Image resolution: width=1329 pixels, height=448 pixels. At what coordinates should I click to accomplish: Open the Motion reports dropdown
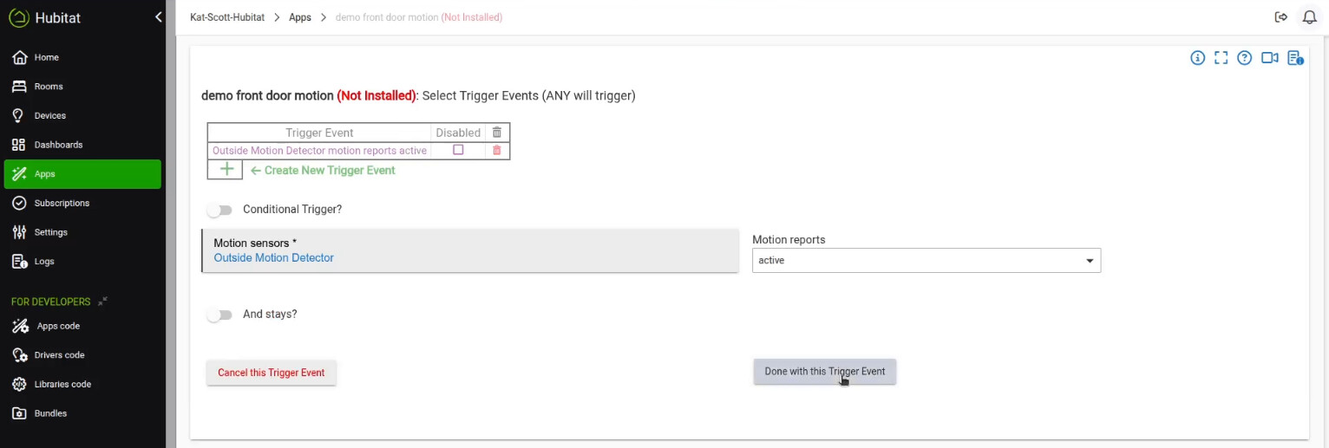[926, 260]
